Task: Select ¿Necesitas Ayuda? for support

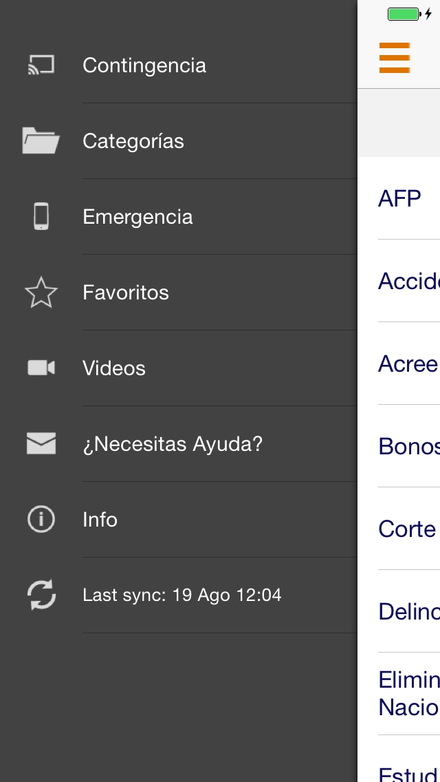Action: coord(173,443)
